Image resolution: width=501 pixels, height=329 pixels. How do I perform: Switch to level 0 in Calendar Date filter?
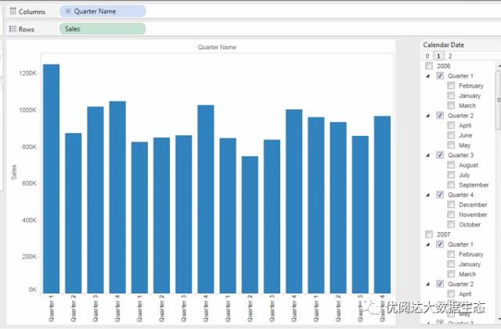427,56
